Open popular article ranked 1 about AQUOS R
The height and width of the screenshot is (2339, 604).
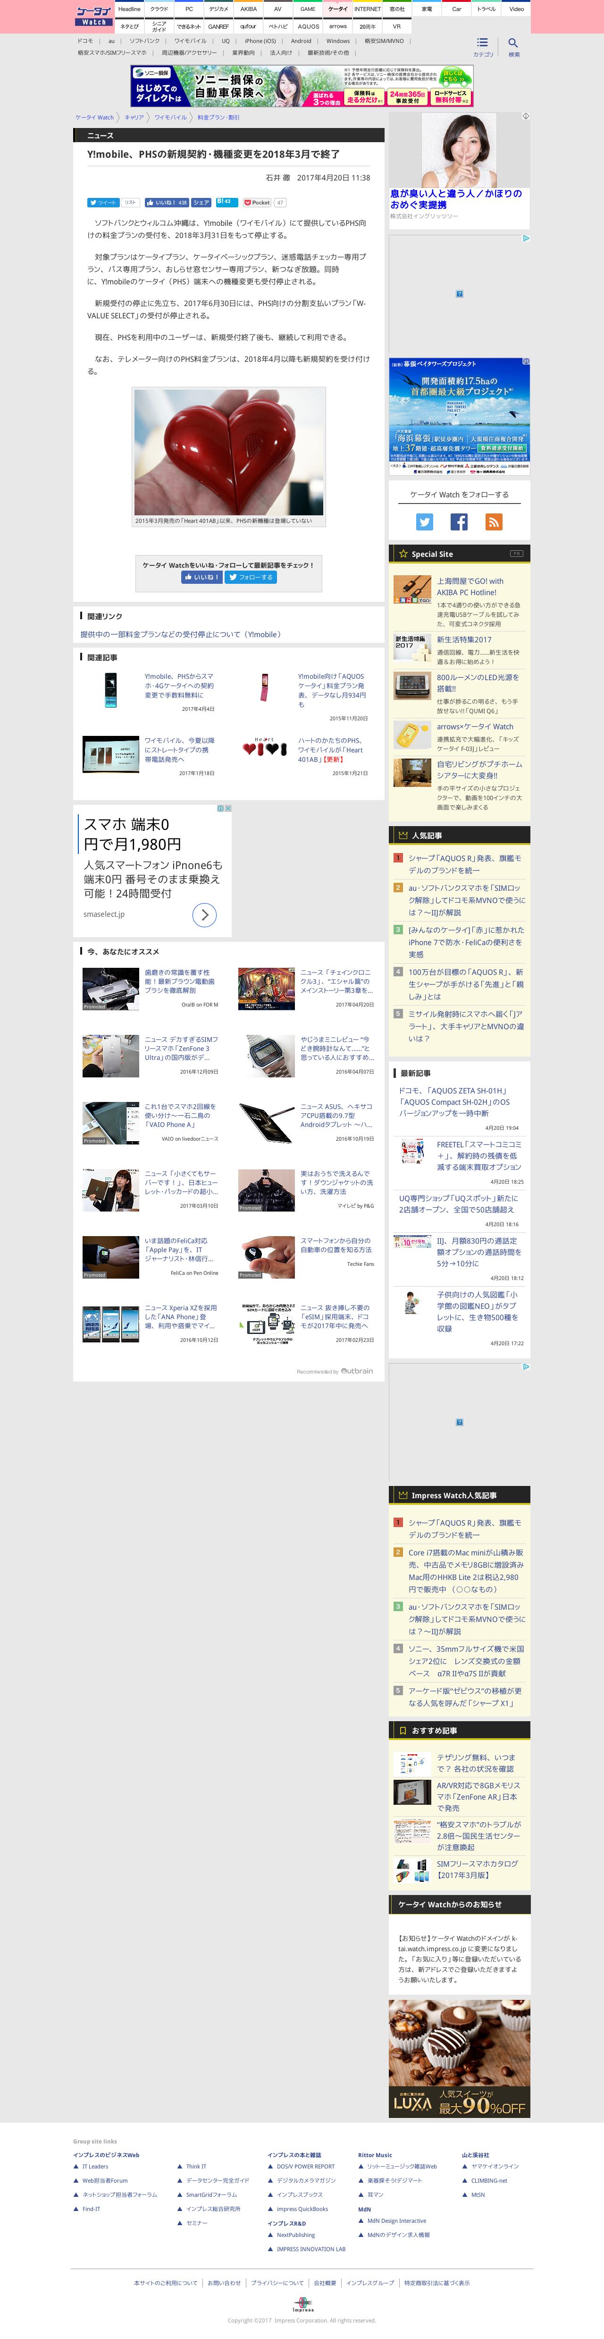coord(464,863)
